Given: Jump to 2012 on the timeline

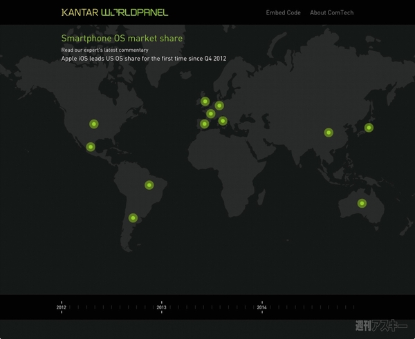Looking at the screenshot, I should (62, 307).
